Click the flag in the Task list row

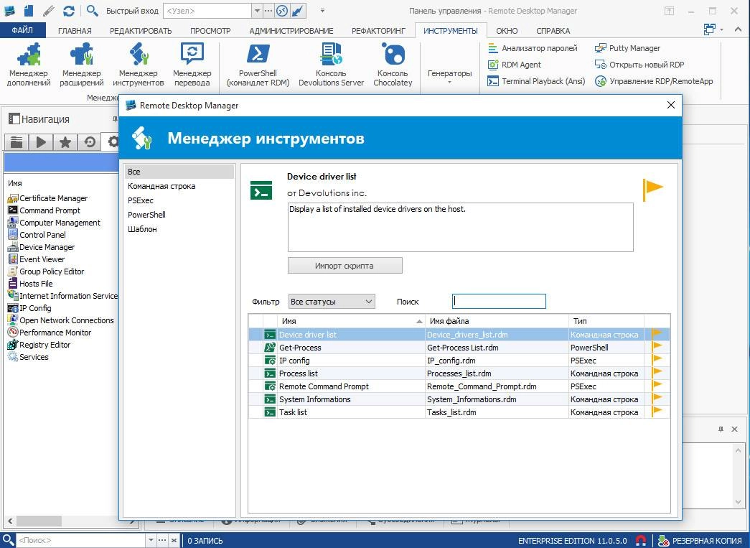[657, 411]
